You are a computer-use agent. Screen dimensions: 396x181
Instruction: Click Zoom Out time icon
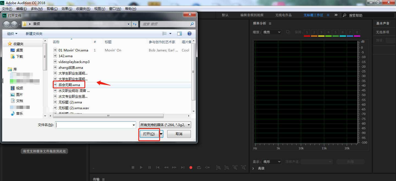[243, 167]
